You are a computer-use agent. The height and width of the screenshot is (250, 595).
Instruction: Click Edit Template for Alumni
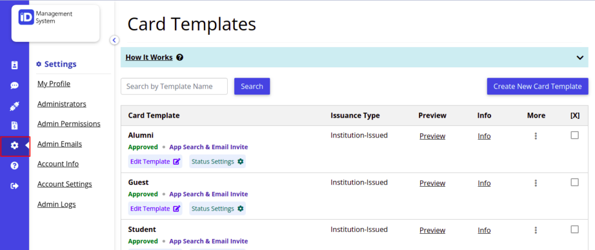[155, 161]
